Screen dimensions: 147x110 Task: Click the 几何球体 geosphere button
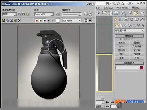(x=137, y=47)
